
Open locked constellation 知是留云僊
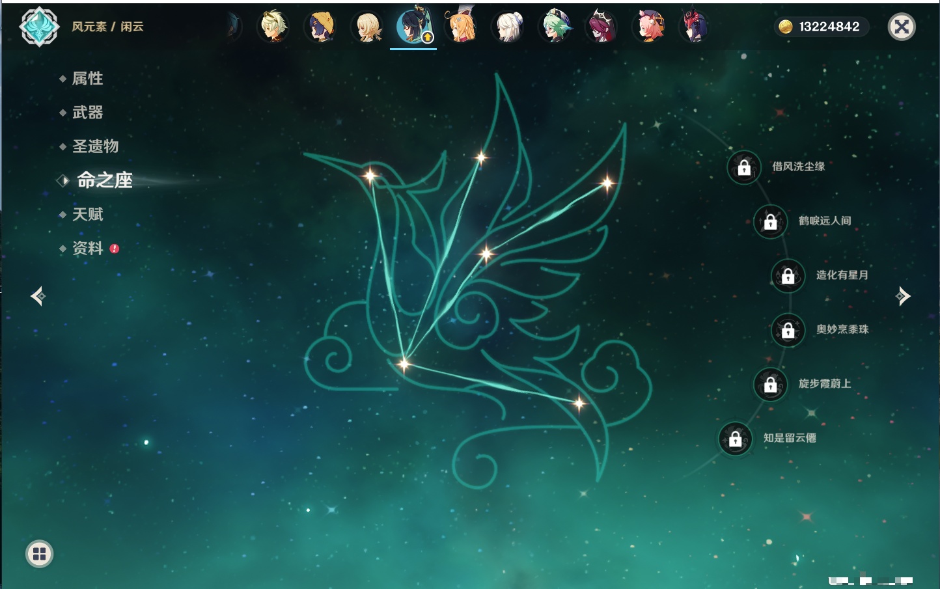point(736,439)
